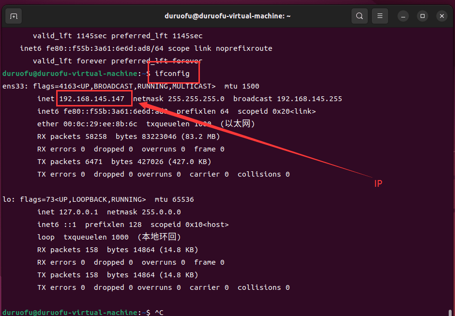Click the red IP annotation label
The image size is (455, 316).
pyautogui.click(x=378, y=184)
